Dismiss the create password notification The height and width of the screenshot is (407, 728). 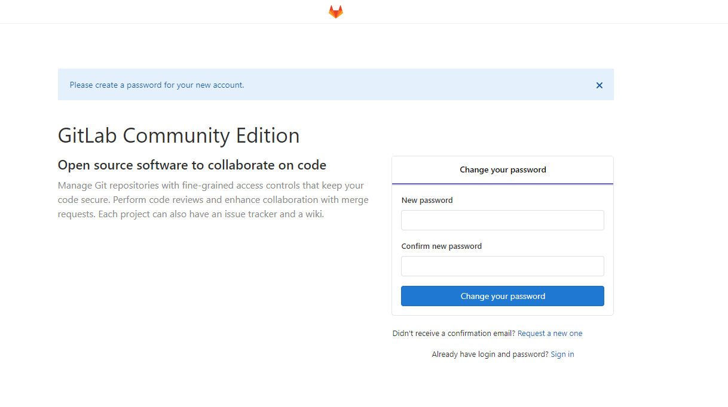point(599,85)
